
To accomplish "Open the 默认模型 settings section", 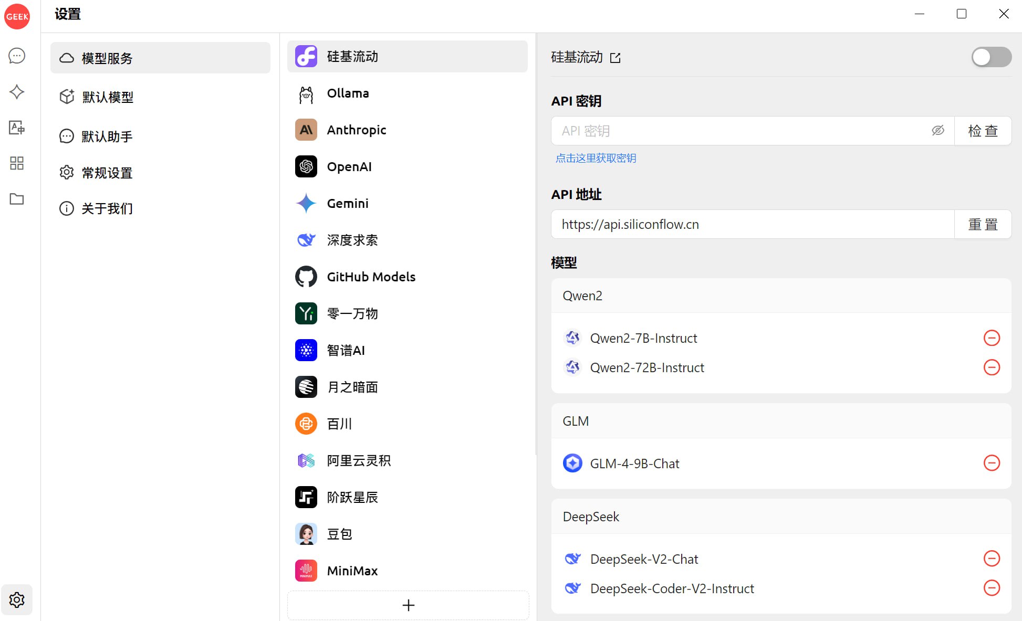I will pyautogui.click(x=160, y=97).
